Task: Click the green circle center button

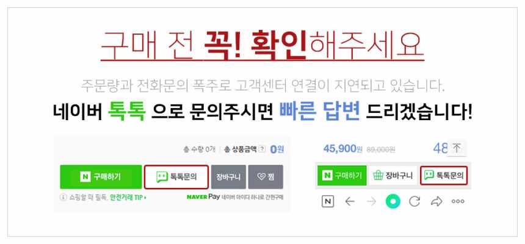Action: tap(393, 201)
